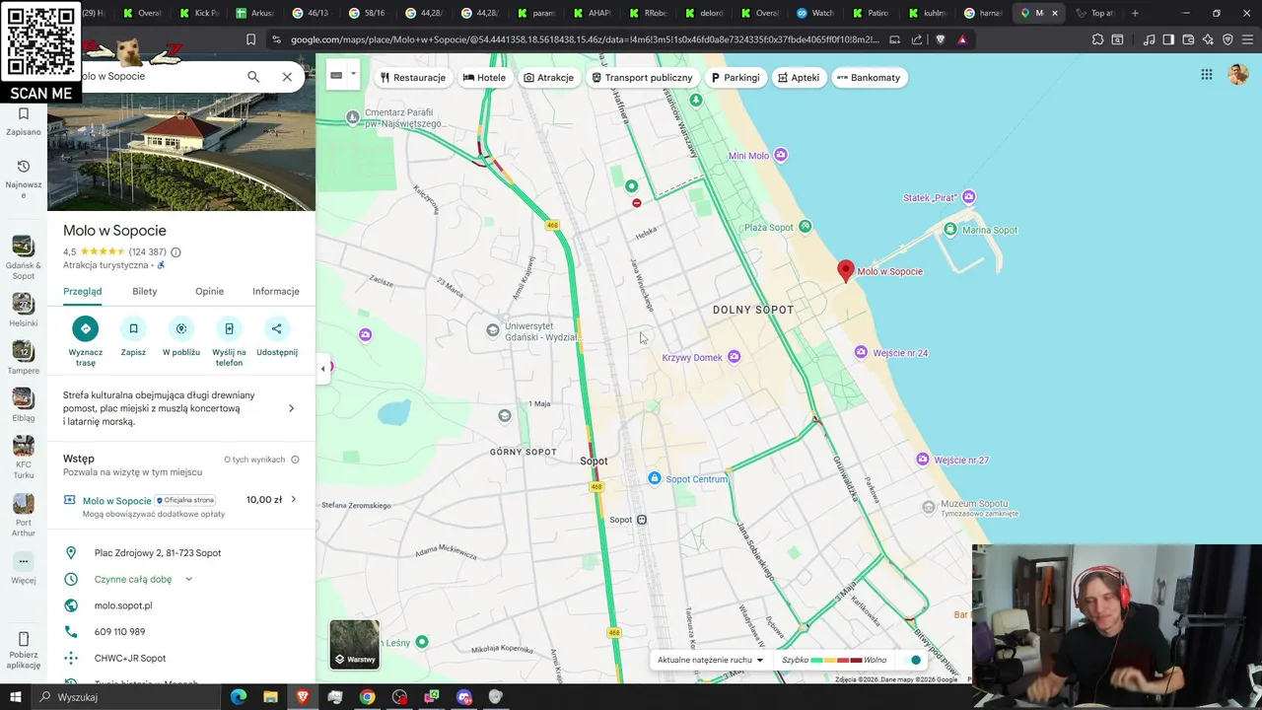Click the Sopot Centrum shopping marker

click(654, 478)
